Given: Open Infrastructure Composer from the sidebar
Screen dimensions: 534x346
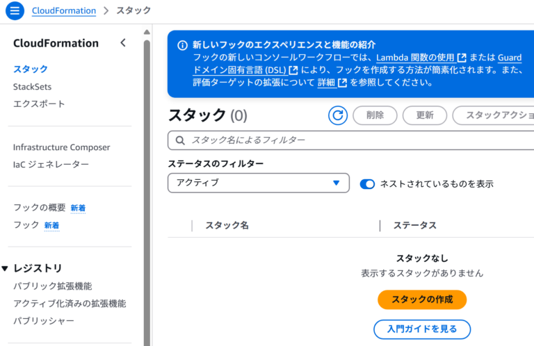Looking at the screenshot, I should click(x=62, y=147).
